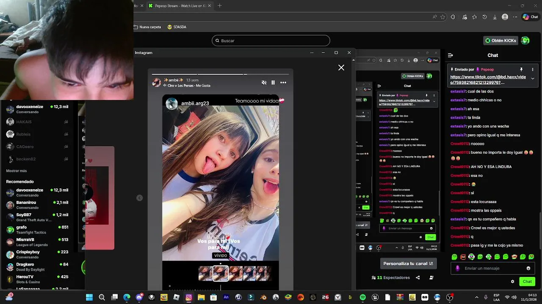The height and width of the screenshot is (304, 542).
Task: Open a new browser tab
Action: click(219, 6)
